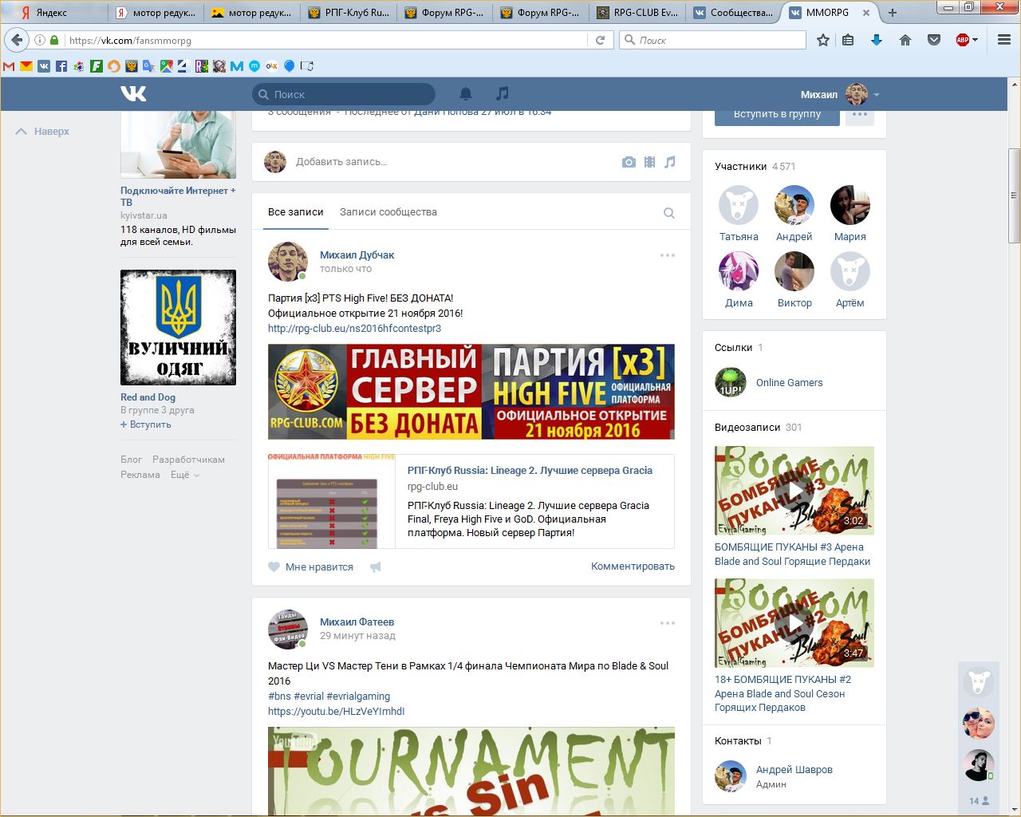Open the new tab plus button
Image resolution: width=1021 pixels, height=817 pixels.
coord(893,12)
